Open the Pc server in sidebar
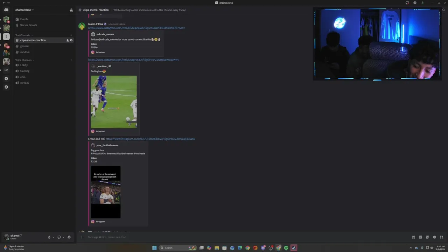 coord(6,70)
